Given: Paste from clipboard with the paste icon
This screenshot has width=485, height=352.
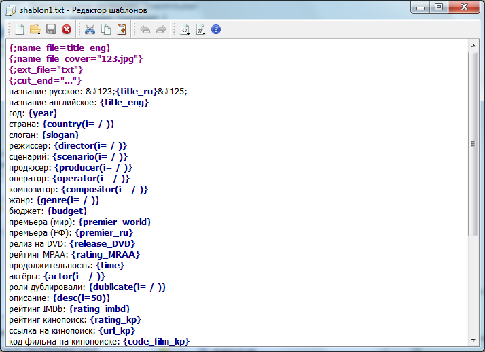Looking at the screenshot, I should click(x=122, y=29).
